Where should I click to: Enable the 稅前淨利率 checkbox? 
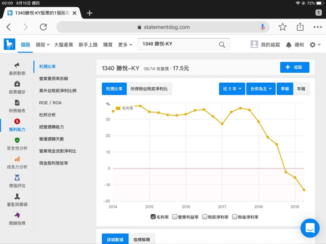pos(205,217)
